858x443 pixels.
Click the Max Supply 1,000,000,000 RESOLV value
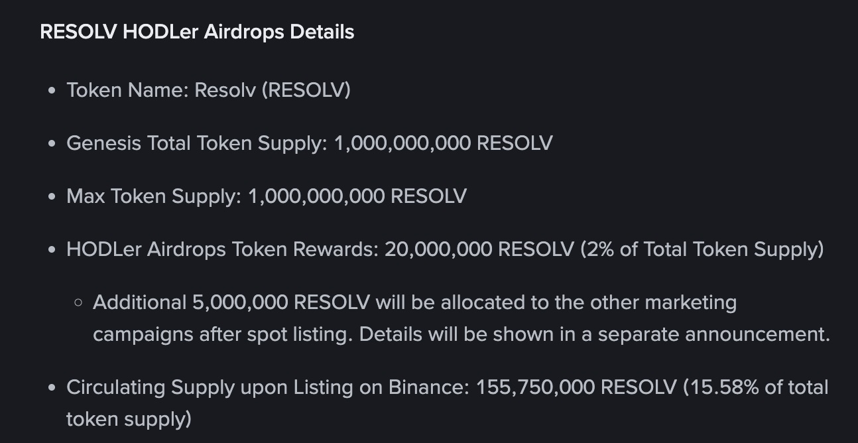pos(357,196)
